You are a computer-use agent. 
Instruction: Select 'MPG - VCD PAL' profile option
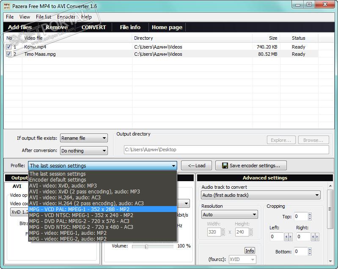point(103,209)
